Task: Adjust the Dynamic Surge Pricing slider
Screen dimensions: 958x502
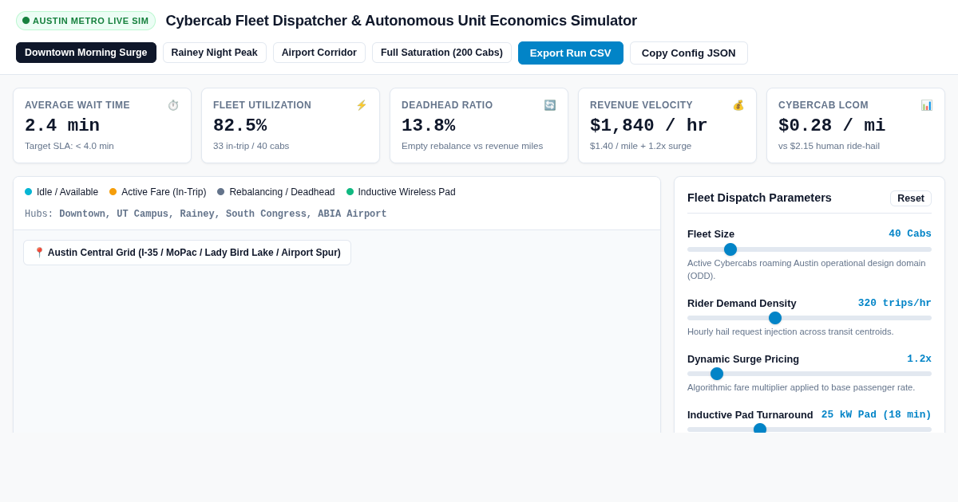Action: coord(810,374)
